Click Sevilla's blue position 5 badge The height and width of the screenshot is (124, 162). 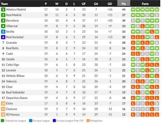3,32
